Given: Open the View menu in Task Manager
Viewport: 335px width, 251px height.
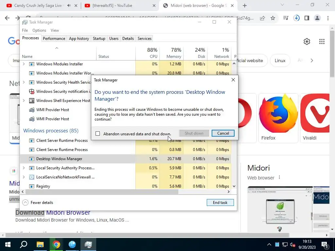Looking at the screenshot, I should 55,30.
